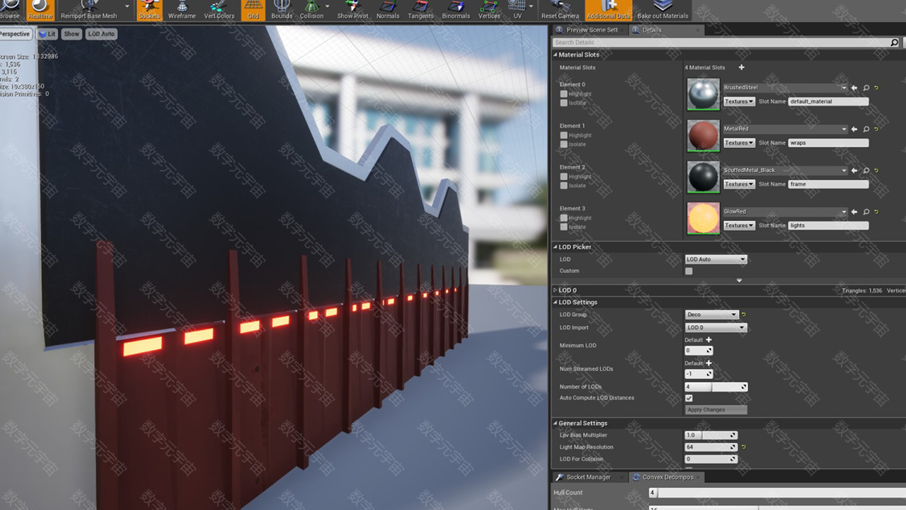Open the LOD Import dropdown
The height and width of the screenshot is (510, 906).
pyautogui.click(x=716, y=327)
